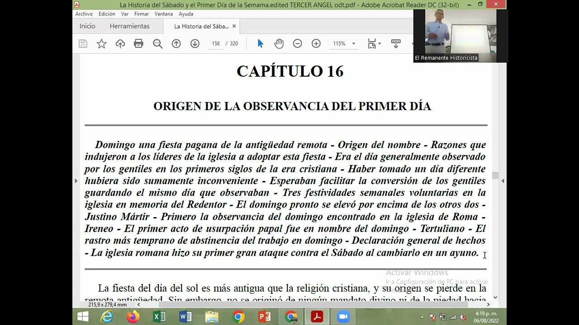Click the volume speaker tray icon
Viewport: 579px width, 325px height.
463,317
